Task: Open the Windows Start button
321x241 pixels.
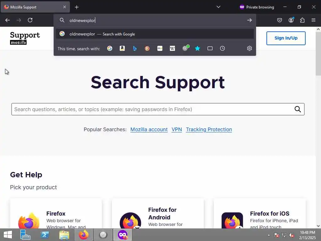Action: (x=8, y=235)
